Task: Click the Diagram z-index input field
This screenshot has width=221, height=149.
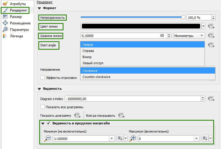Action: [133, 99]
